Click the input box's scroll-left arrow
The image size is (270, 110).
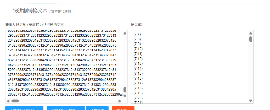tap(8, 101)
